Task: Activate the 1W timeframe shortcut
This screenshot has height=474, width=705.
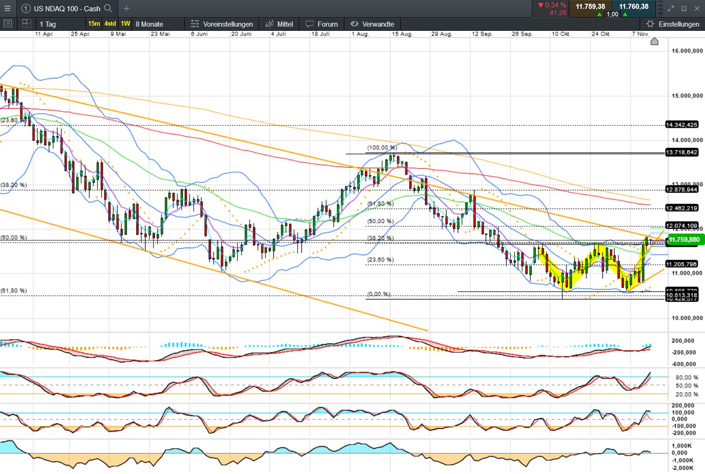Action: coord(126,24)
